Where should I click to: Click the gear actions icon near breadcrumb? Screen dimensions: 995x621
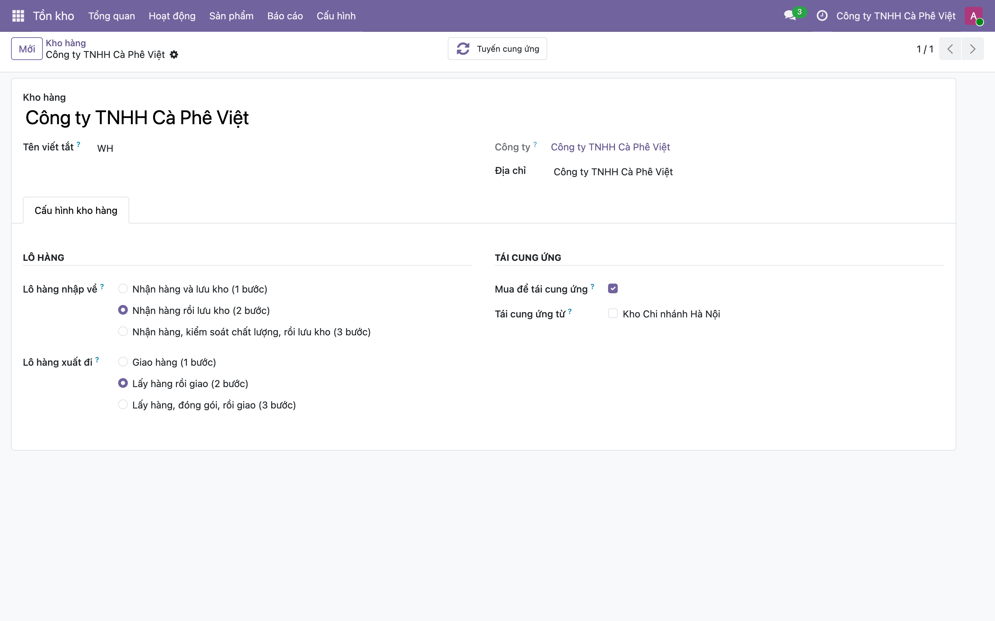pos(174,55)
